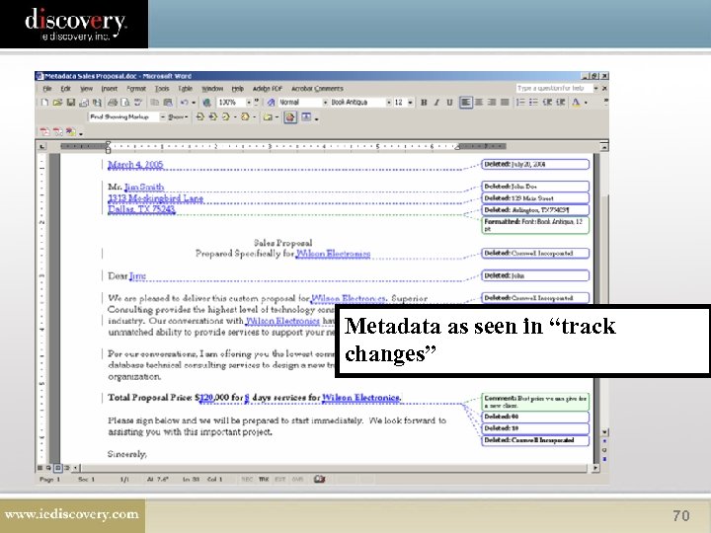Open the Final Showing Markup dropdown
Image resolution: width=711 pixels, height=533 pixels.
pos(163,117)
